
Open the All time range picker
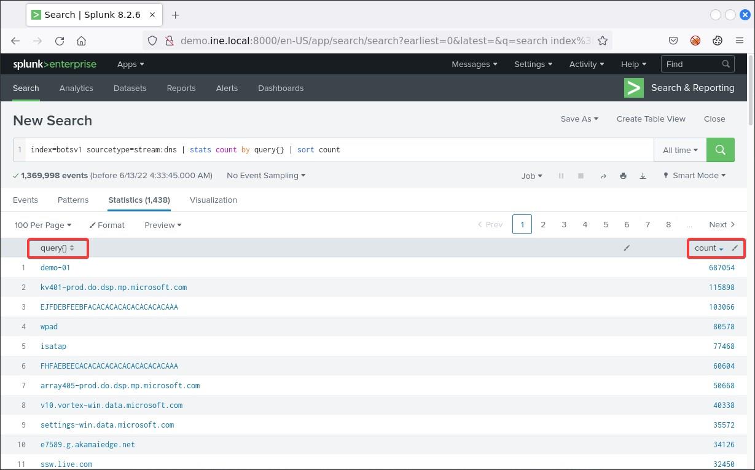(x=680, y=150)
